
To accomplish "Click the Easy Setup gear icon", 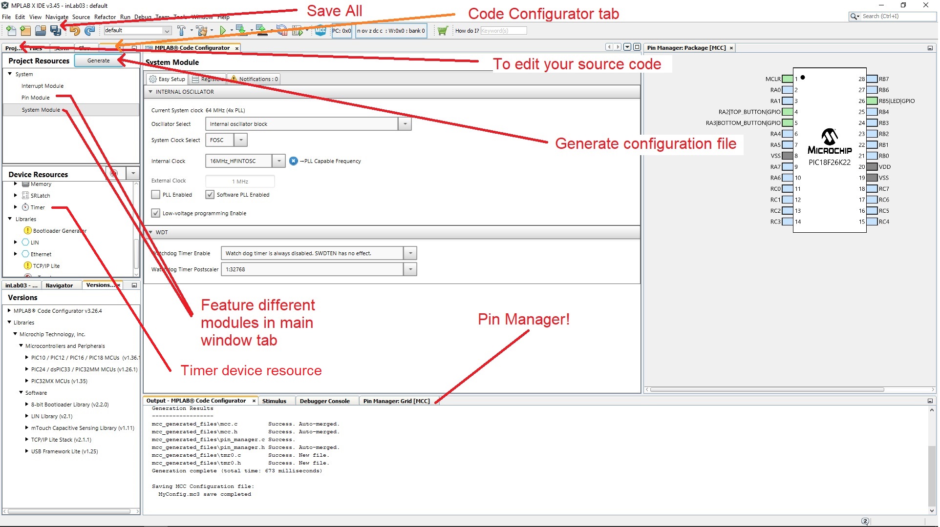I will (x=153, y=79).
